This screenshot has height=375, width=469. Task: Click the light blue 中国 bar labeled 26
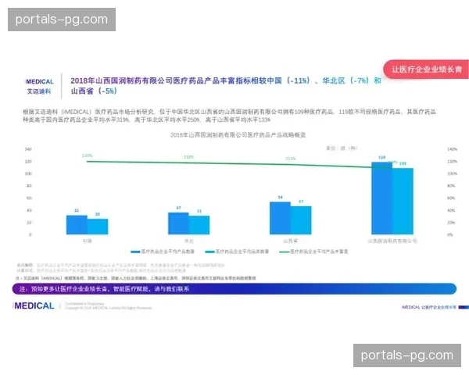[98, 227]
